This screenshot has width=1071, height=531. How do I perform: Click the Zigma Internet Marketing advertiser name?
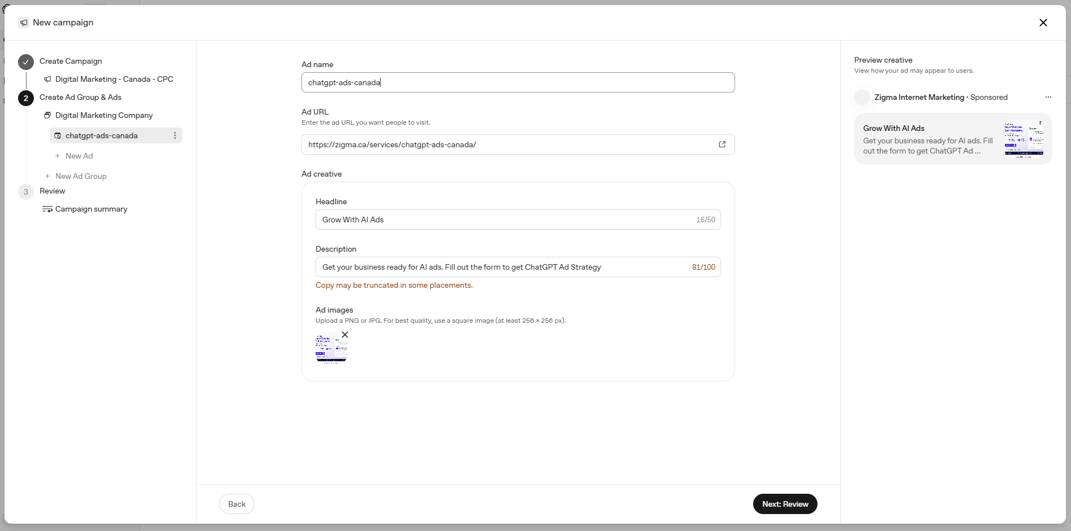click(x=919, y=97)
